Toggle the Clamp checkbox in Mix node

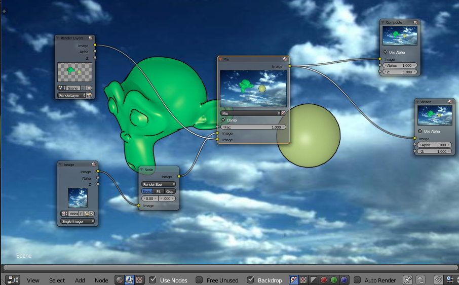point(223,120)
